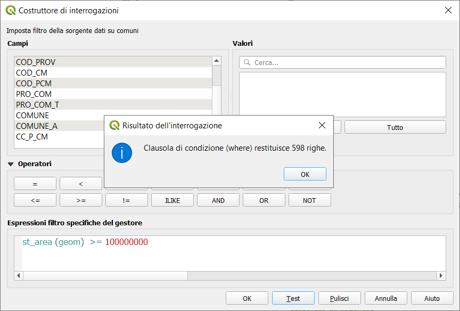Collapse the Operatori section triangle
Viewport: 460px width, 311px height.
coord(11,164)
